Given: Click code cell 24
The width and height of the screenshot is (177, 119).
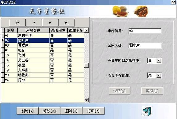Looking at the screenshot, I should pyautogui.click(x=11, y=80).
